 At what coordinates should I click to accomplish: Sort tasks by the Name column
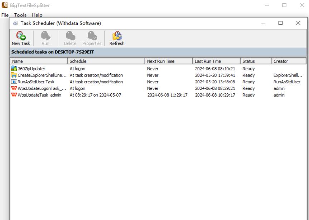click(39, 61)
